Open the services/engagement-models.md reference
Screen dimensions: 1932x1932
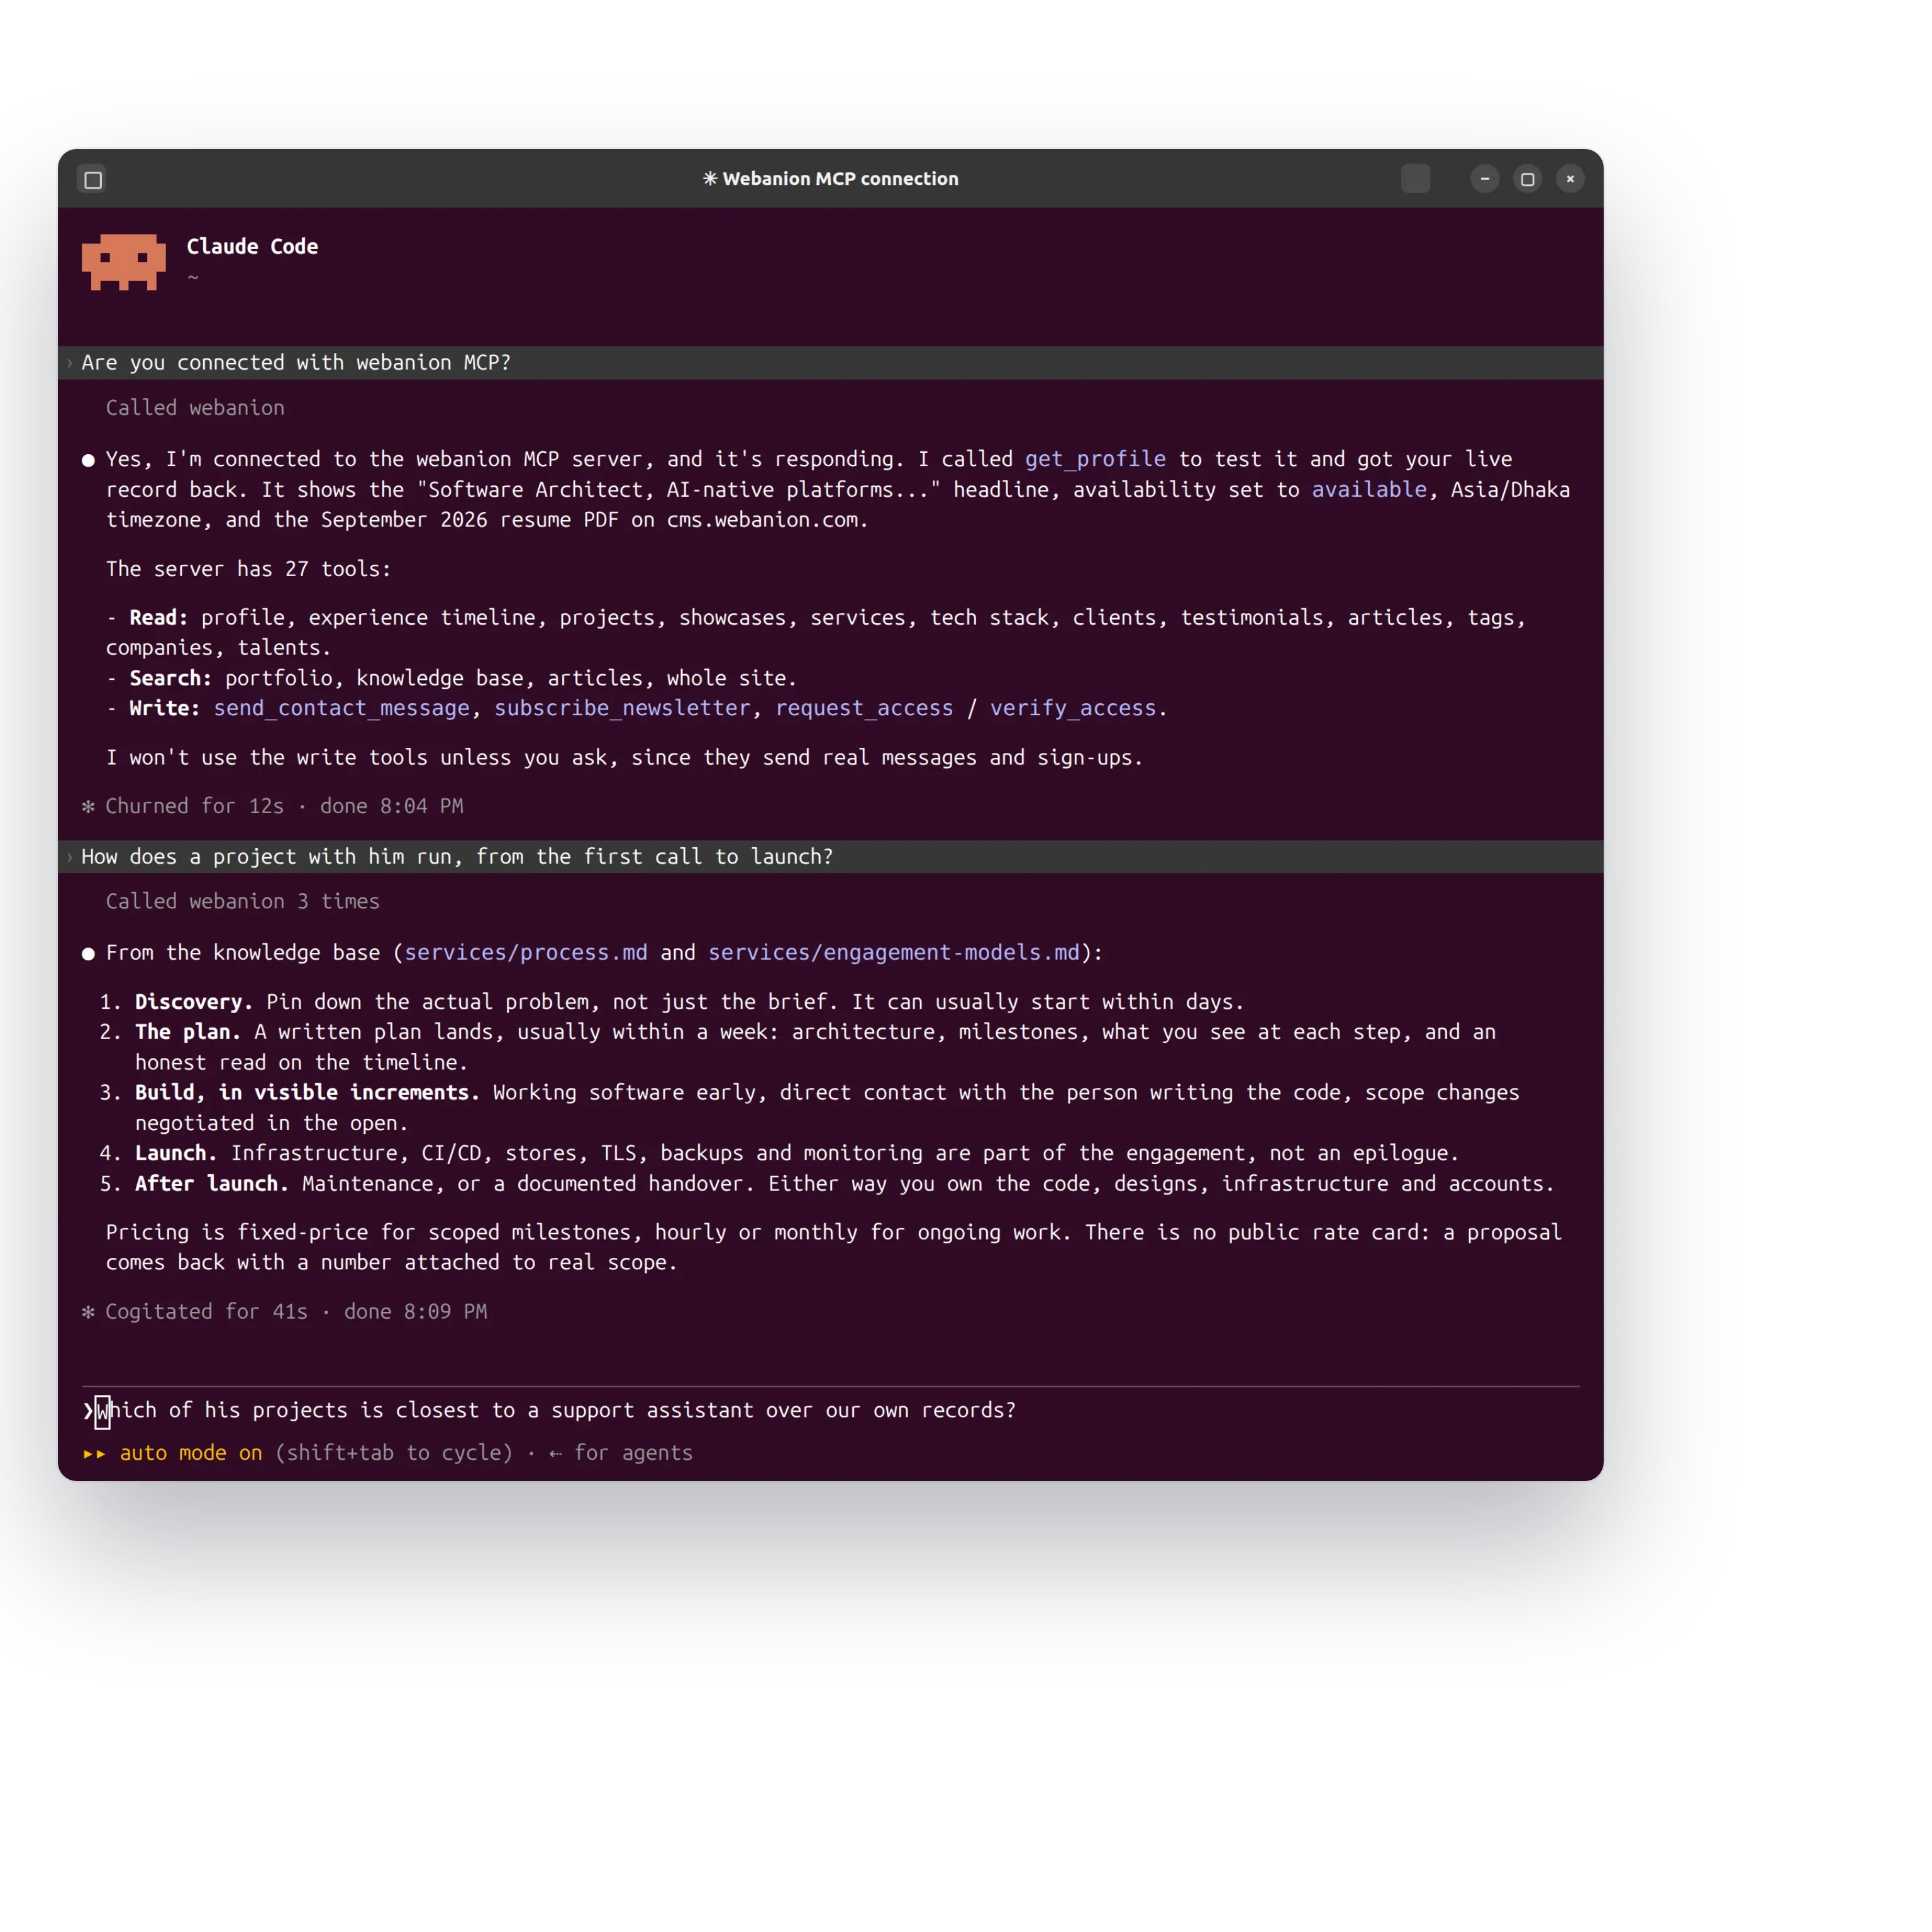pos(894,953)
